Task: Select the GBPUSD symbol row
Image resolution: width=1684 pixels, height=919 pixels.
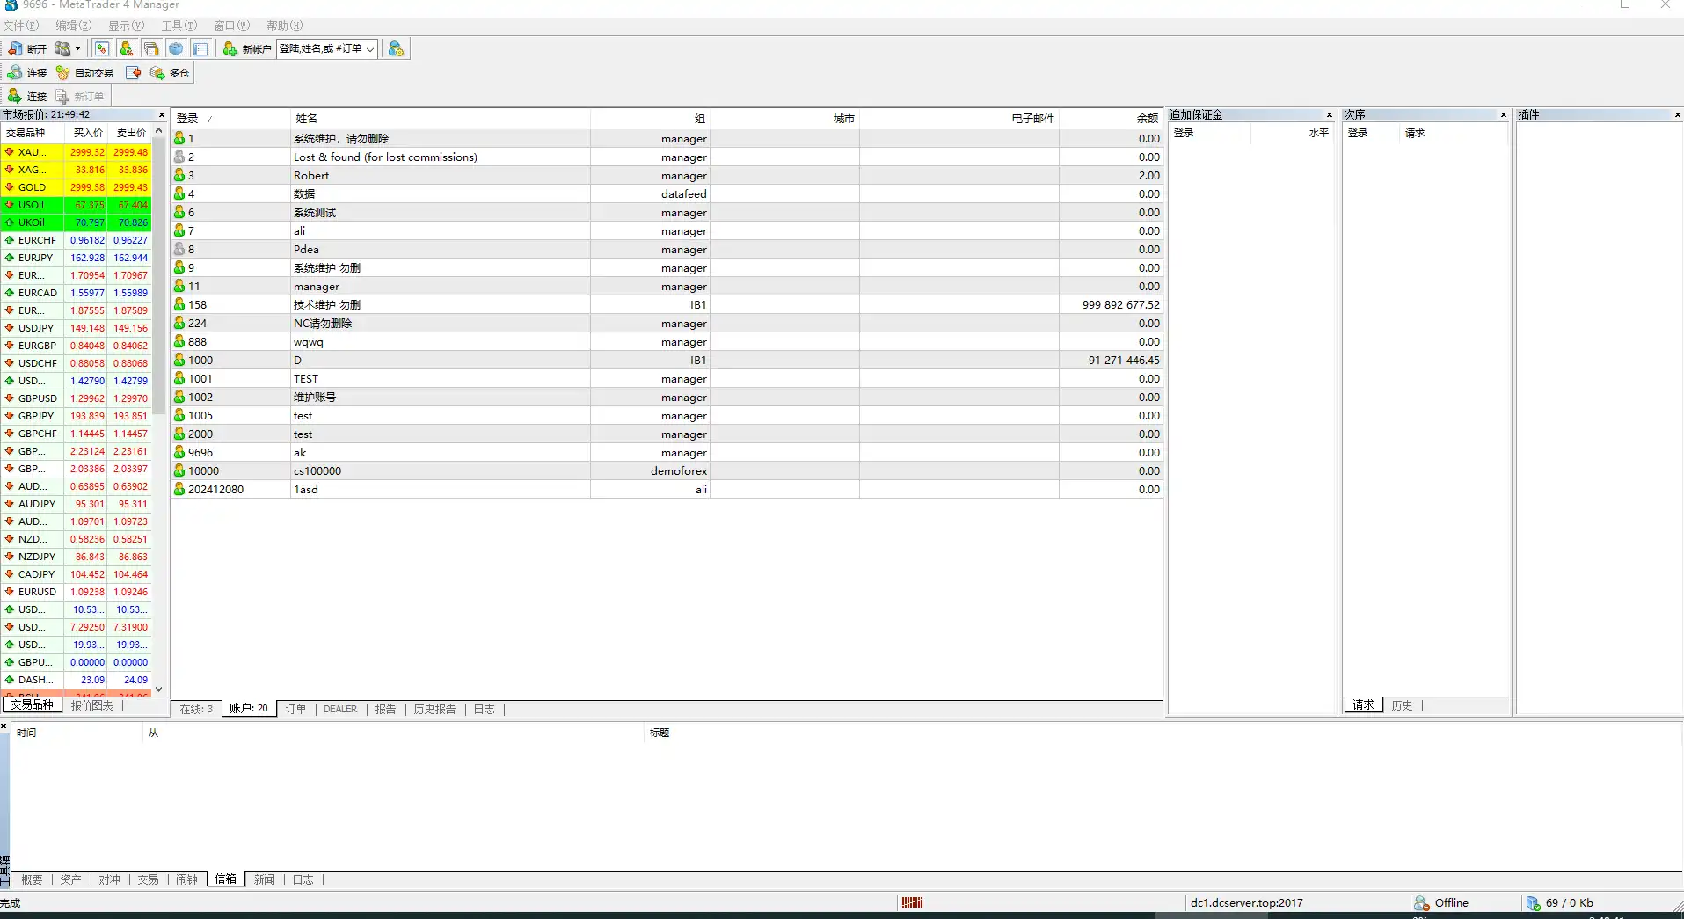Action: (77, 398)
